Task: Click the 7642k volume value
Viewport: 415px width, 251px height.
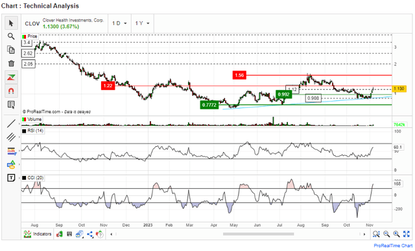Action: click(399, 125)
